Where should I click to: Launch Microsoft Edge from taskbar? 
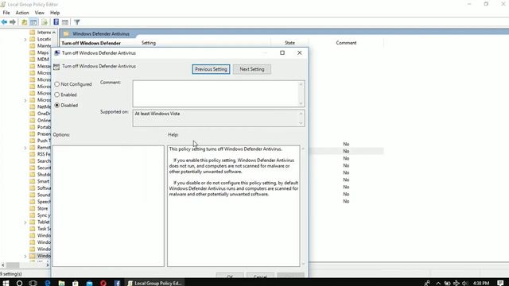(x=48, y=283)
